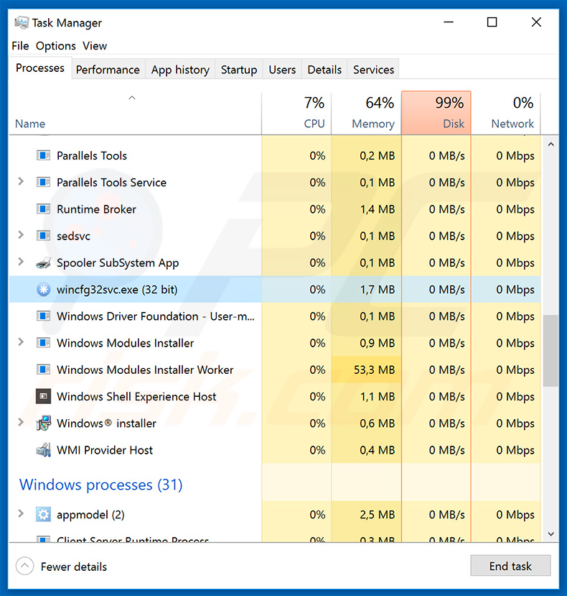This screenshot has width=567, height=596.
Task: Collapse view with Fewer details arrow
Action: point(24,567)
